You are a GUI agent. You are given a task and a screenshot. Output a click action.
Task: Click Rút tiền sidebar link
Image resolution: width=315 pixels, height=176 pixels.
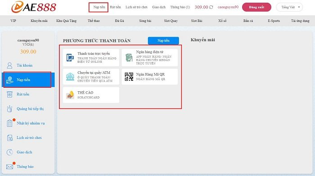[23, 94]
